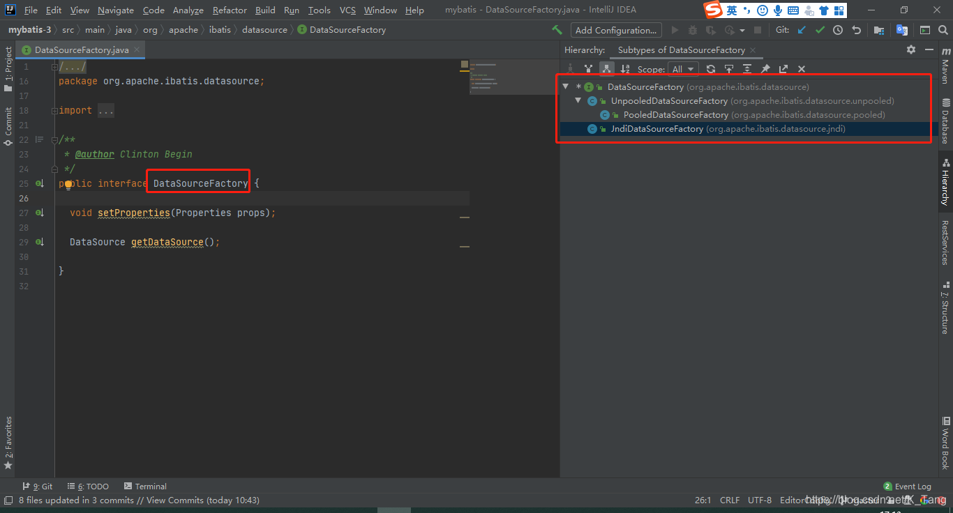
Task: Click the gutter icon beside getDataSource line
Action: (x=40, y=242)
